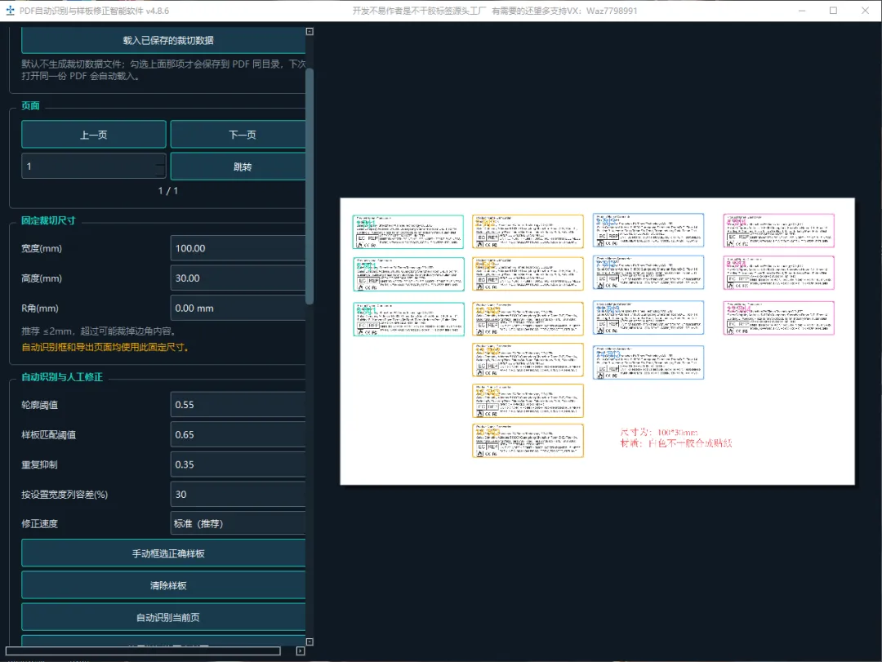Click the R角(mm) input field
The image size is (882, 662).
(238, 309)
